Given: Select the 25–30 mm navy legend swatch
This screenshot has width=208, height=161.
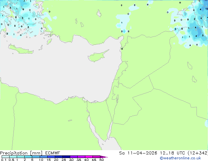Looking at the screenshot, I should pos(66,157).
